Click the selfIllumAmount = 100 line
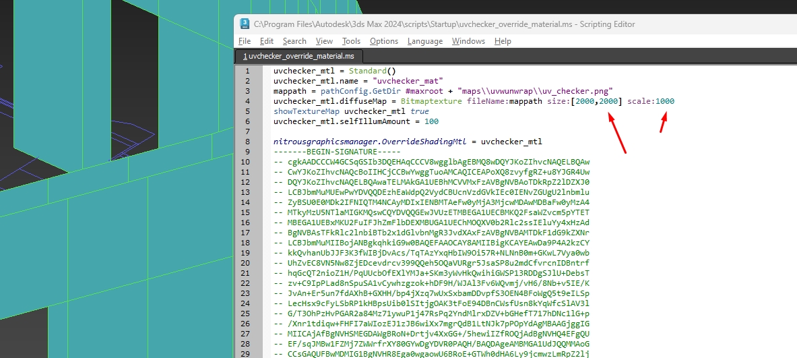Image resolution: width=797 pixels, height=358 pixels. (356, 121)
